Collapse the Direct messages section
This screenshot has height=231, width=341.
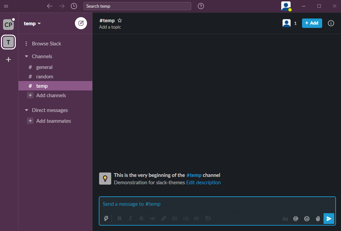point(27,110)
